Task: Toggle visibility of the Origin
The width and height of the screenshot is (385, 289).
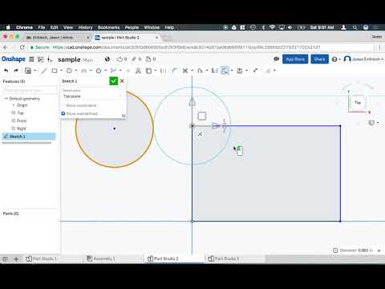Action: point(14,105)
